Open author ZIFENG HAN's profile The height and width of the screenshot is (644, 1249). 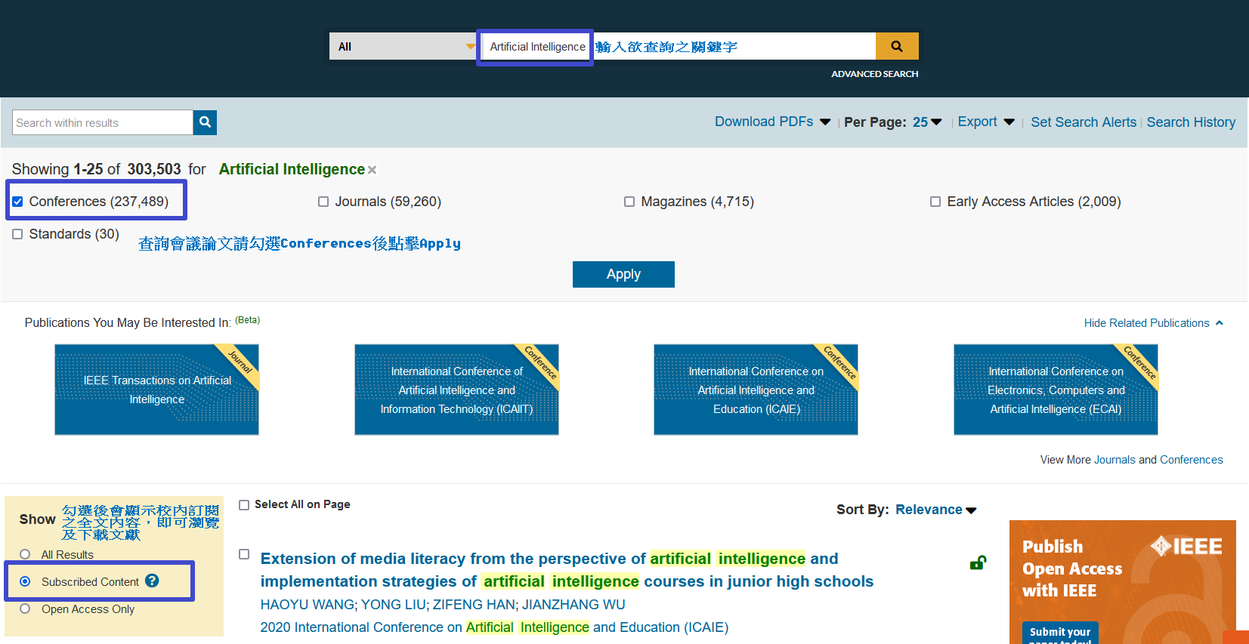474,605
